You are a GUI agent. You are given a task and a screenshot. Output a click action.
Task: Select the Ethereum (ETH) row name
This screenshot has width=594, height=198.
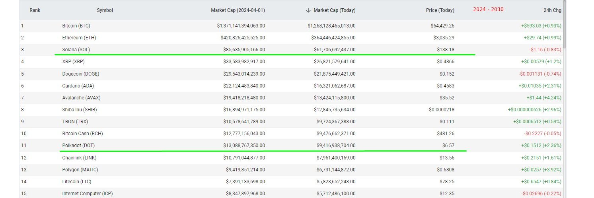click(79, 38)
